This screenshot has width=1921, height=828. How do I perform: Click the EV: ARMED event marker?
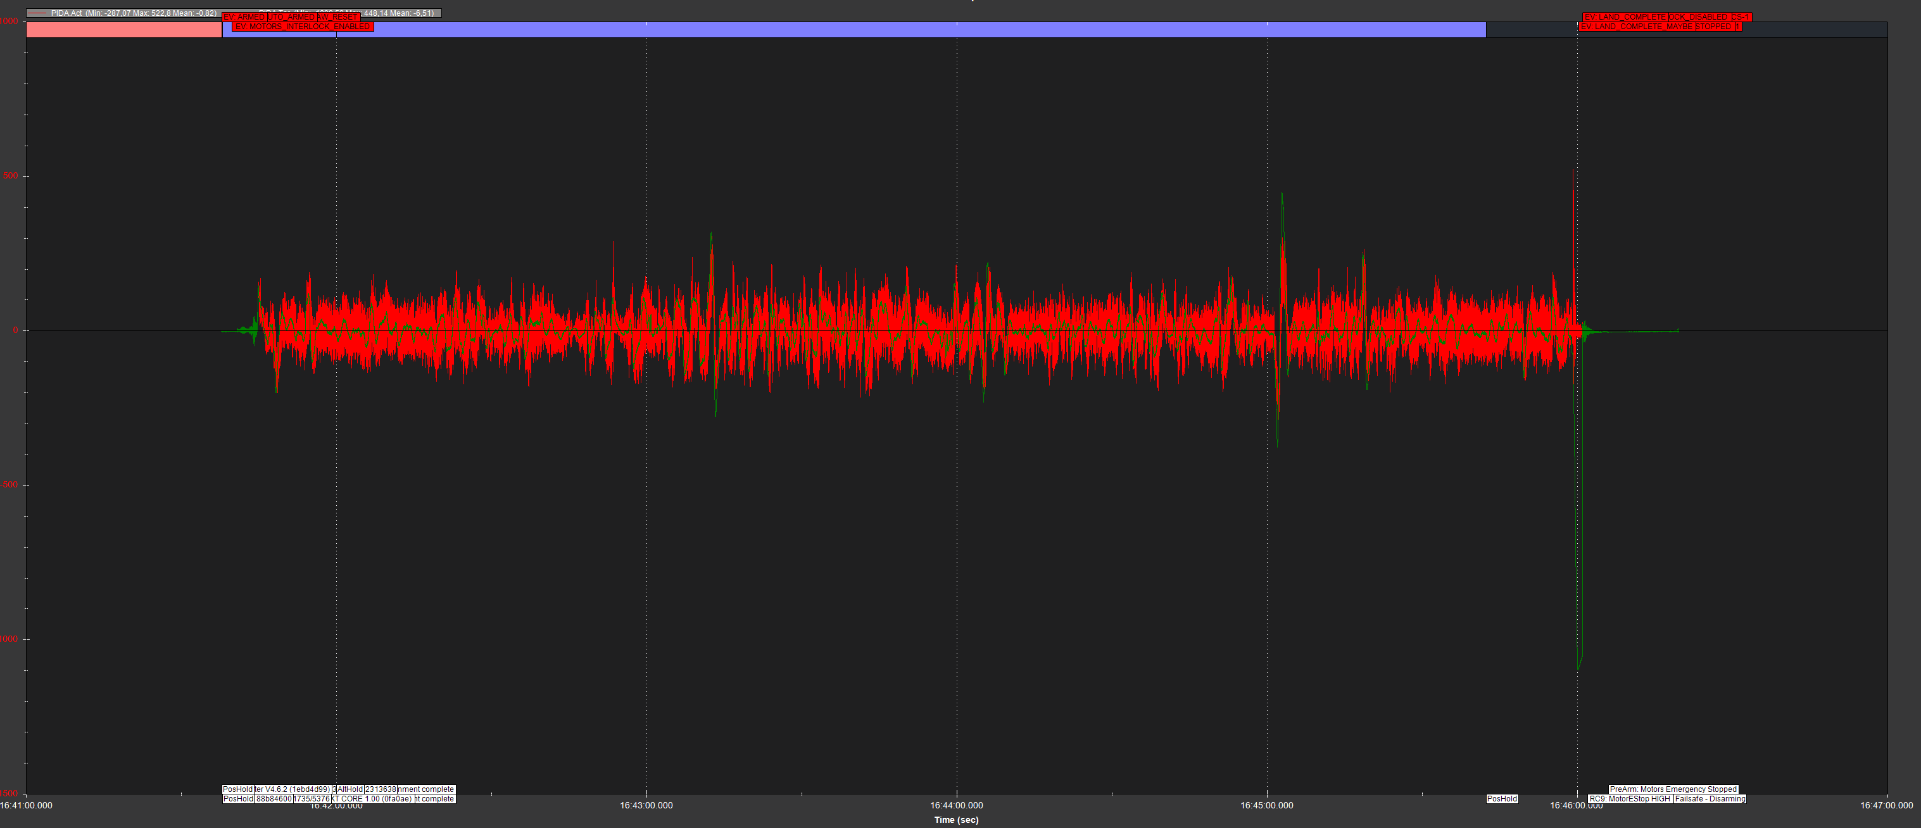tap(244, 17)
